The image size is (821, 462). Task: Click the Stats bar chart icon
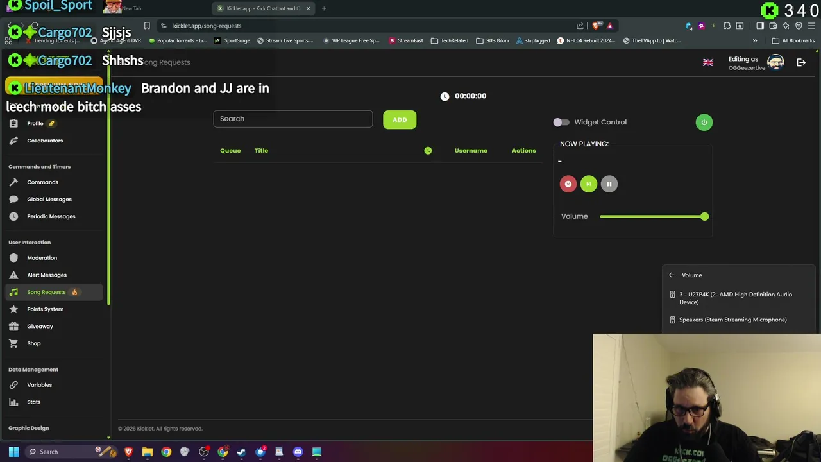tap(13, 402)
